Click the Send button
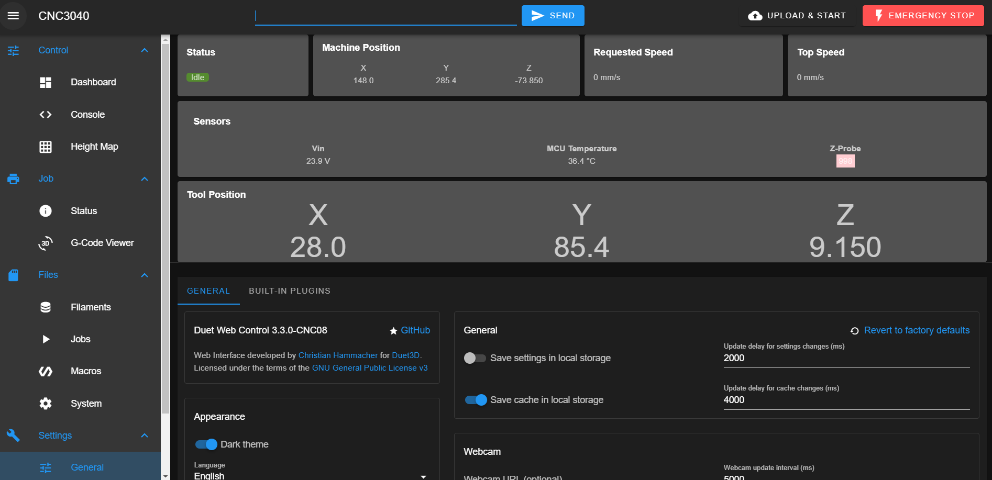This screenshot has width=992, height=480. [x=553, y=16]
